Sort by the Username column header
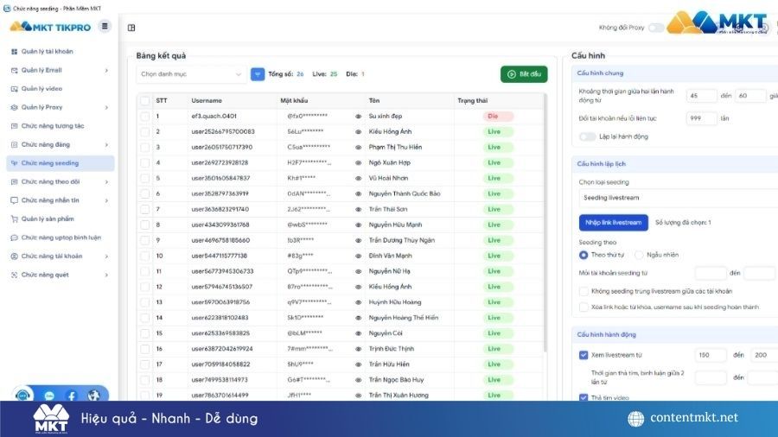Image resolution: width=778 pixels, height=437 pixels. coord(207,100)
